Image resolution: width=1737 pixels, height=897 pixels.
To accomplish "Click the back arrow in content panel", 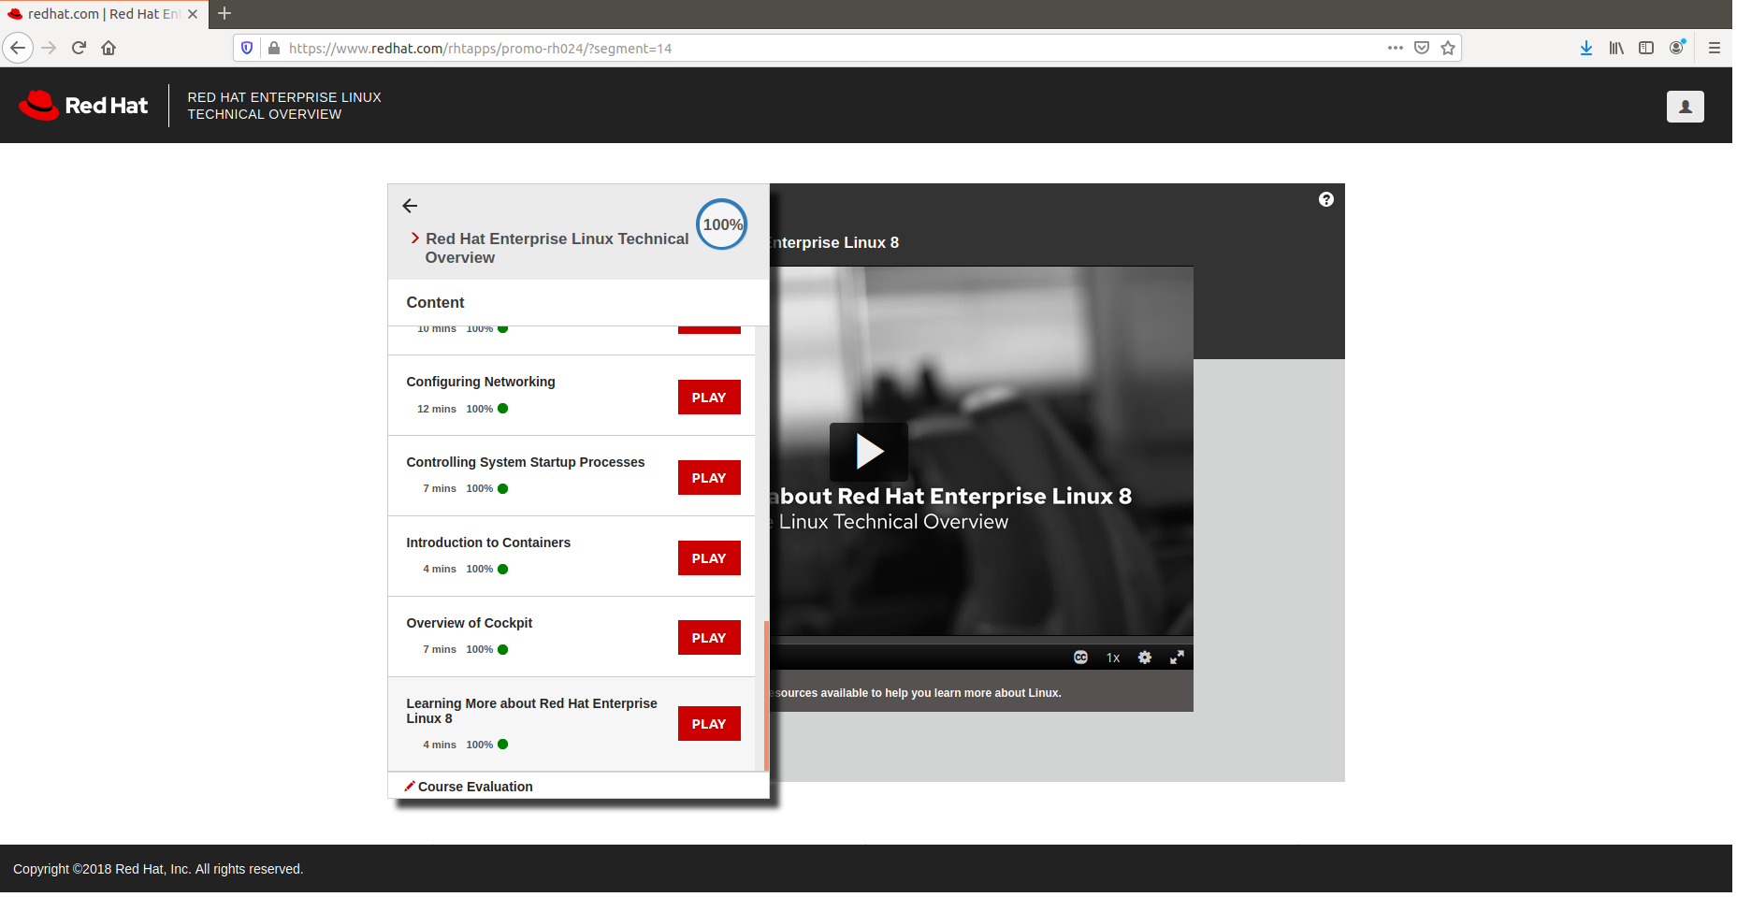I will click(x=410, y=206).
